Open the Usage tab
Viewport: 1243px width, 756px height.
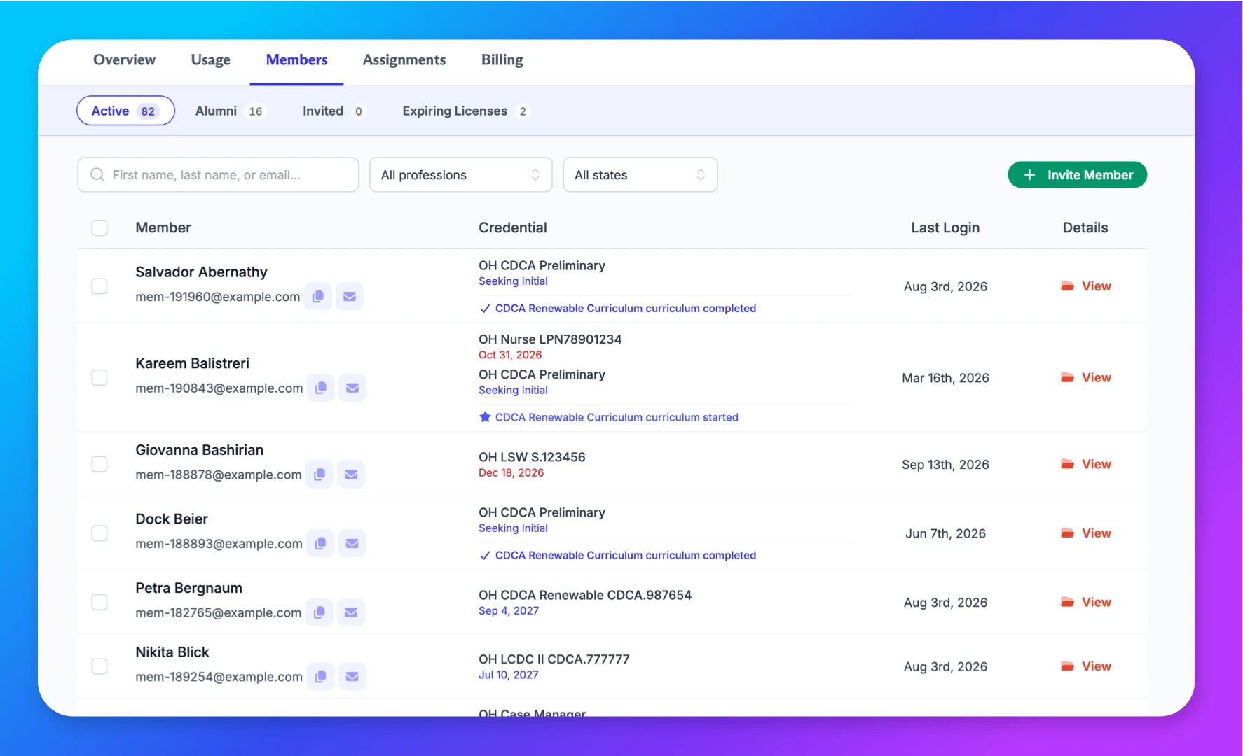click(211, 60)
